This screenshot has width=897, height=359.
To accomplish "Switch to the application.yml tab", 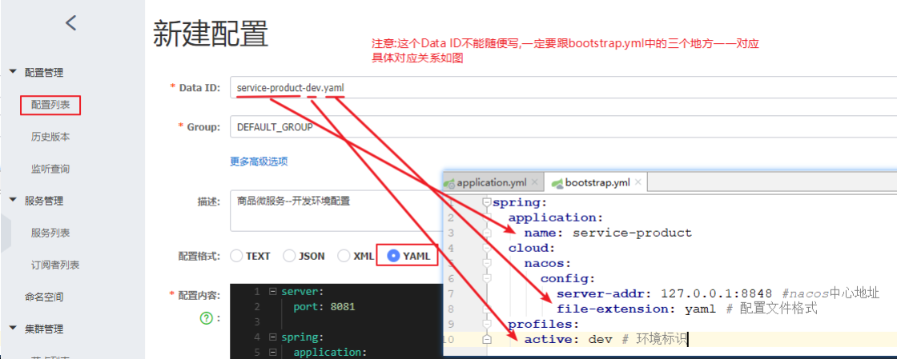I will pyautogui.click(x=490, y=182).
